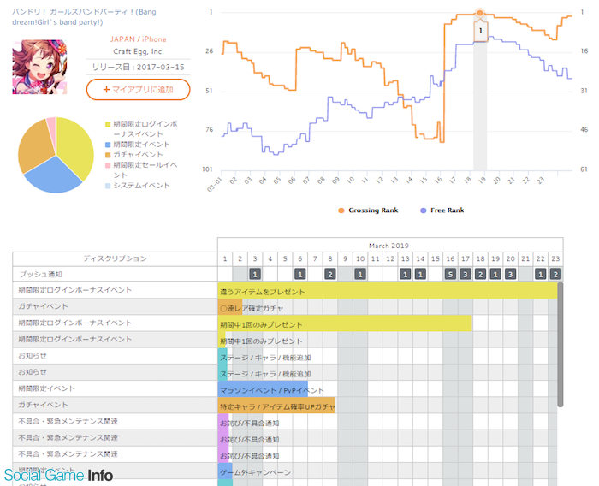The width and height of the screenshot is (599, 486).
Task: Select the 〇連レア確定ガチャ event bar
Action: coord(230,307)
